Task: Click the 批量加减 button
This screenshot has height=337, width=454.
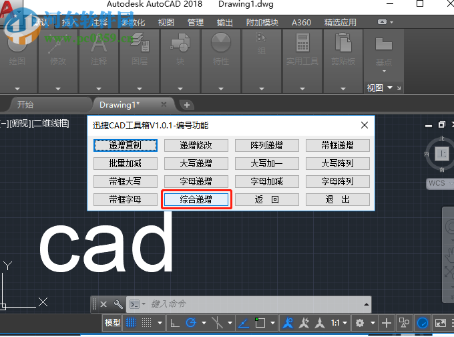Action: (x=126, y=163)
